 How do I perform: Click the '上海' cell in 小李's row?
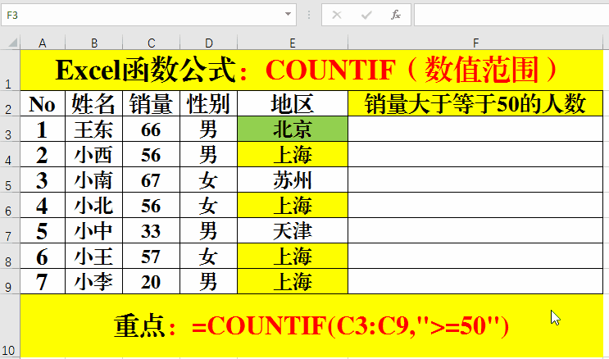tap(293, 282)
